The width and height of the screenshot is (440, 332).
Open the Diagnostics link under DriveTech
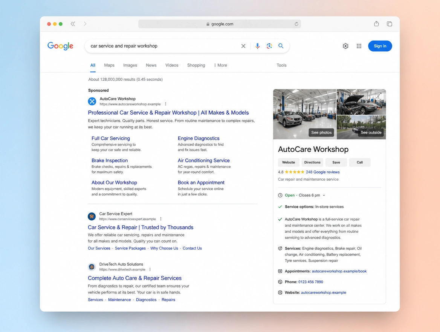point(146,300)
